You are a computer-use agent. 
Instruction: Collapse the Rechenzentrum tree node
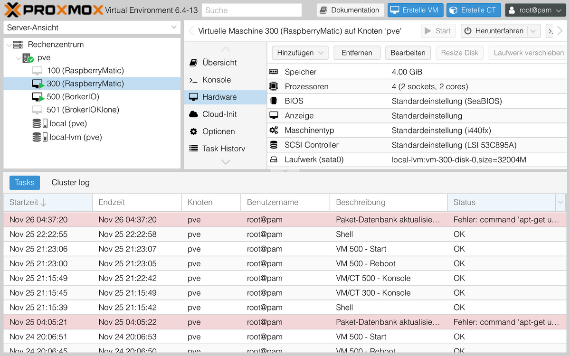9,45
